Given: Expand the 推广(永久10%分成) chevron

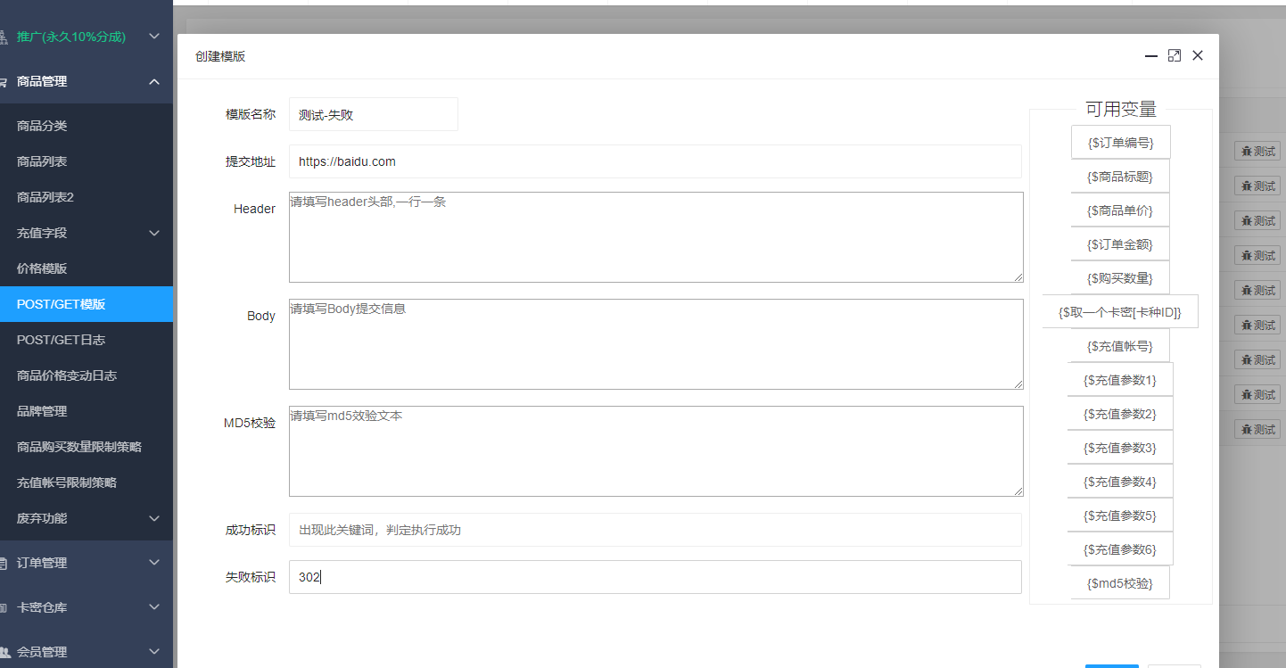Looking at the screenshot, I should (154, 37).
